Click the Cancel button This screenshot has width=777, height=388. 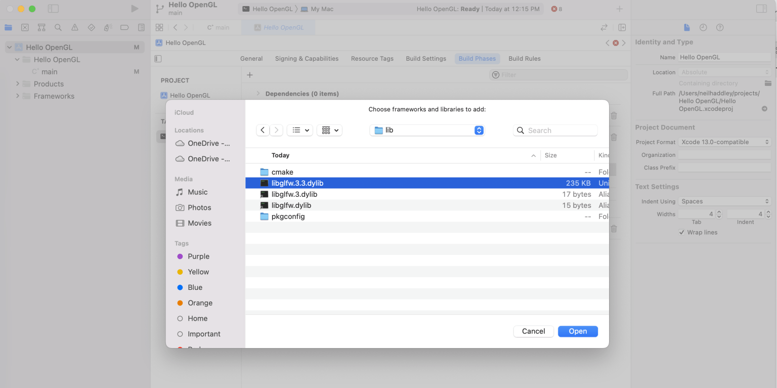[x=533, y=331]
